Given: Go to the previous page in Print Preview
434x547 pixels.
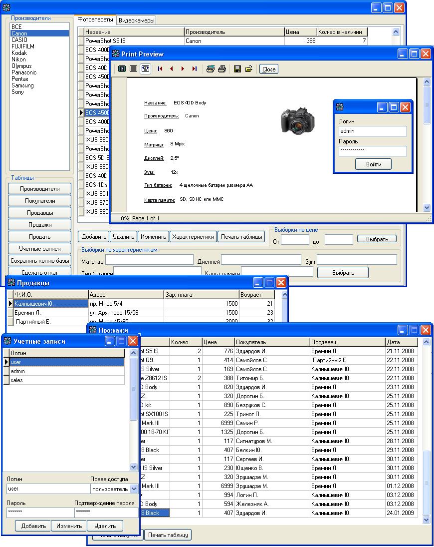Looking at the screenshot, I should 172,69.
